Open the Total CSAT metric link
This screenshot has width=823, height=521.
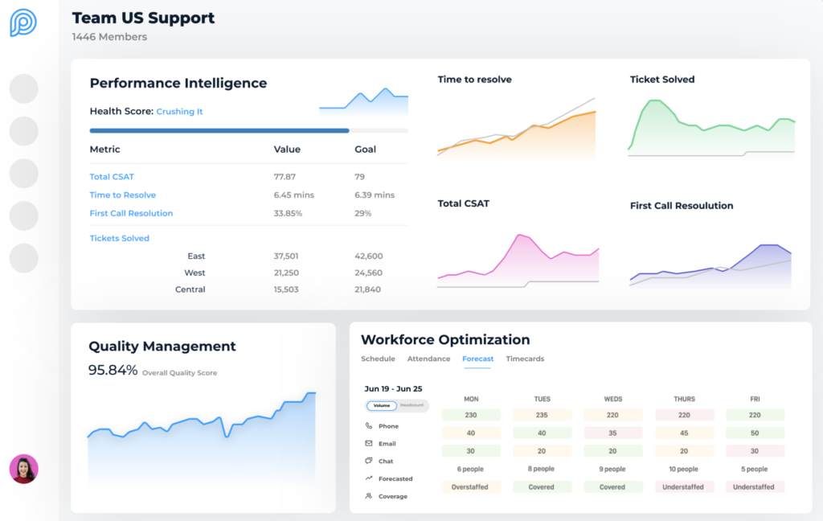(112, 177)
